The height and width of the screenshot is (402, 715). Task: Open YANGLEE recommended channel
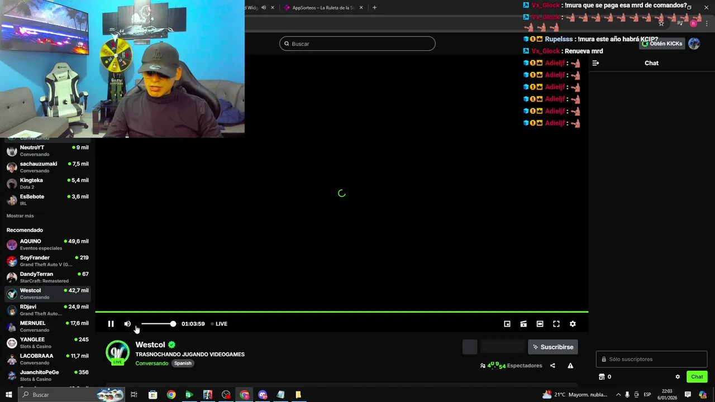click(47, 342)
